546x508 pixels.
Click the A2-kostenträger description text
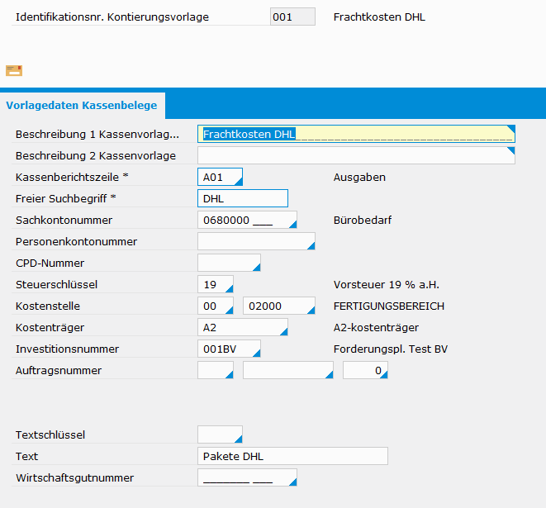point(376,328)
